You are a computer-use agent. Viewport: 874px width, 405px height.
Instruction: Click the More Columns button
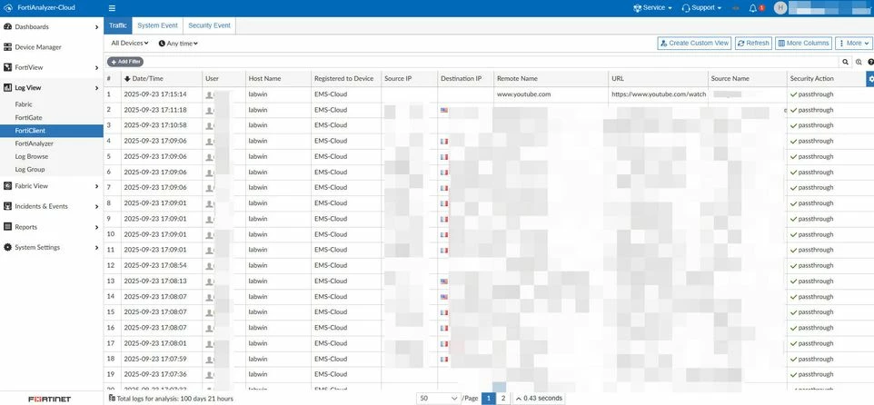(803, 43)
